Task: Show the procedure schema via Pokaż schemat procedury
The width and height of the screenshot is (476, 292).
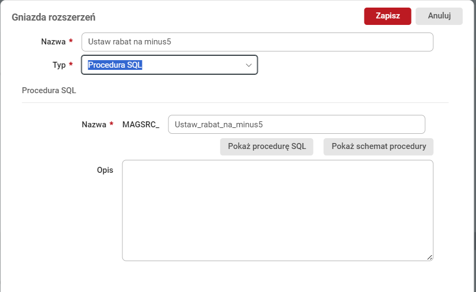Action: (x=379, y=146)
